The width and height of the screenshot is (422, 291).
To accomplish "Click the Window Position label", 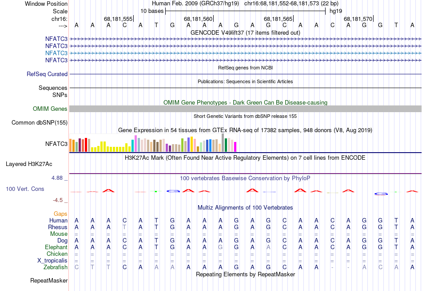I will pos(46,4).
